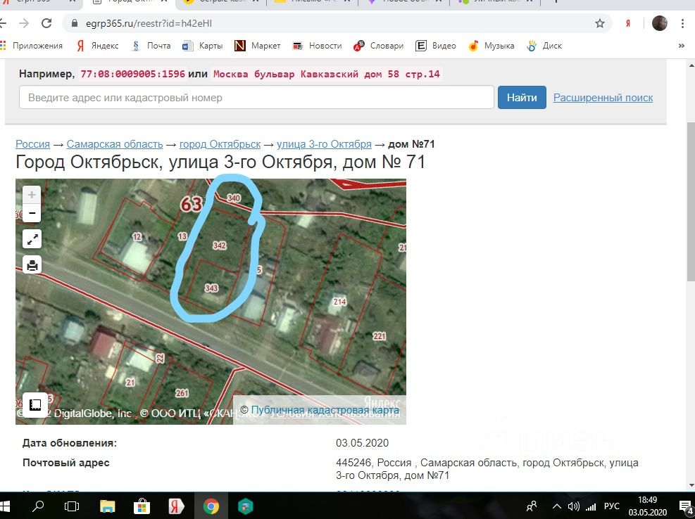Follow the город Октябрьск breadcrumb link
This screenshot has height=519, width=695.
tap(220, 144)
